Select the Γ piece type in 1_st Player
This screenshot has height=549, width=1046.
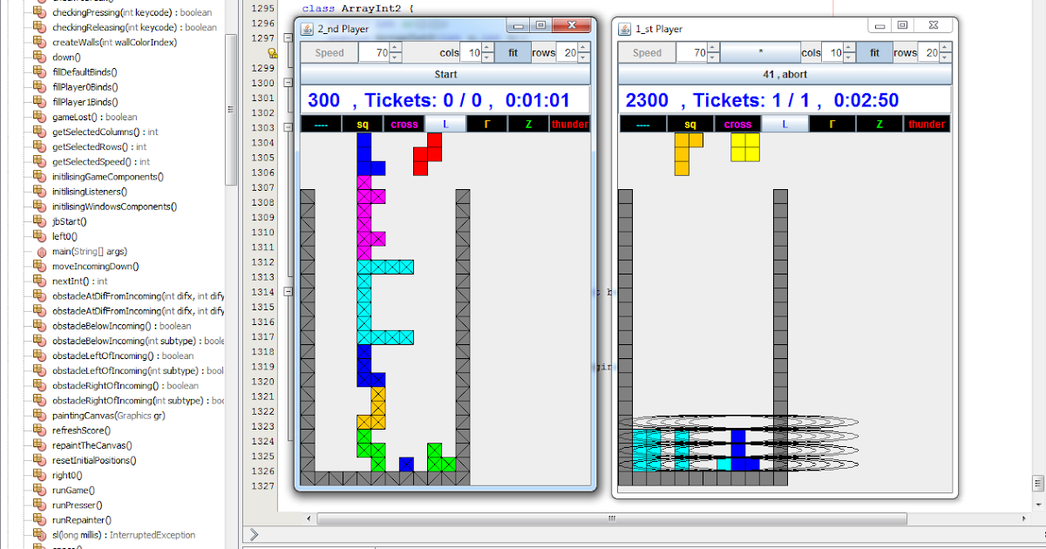coord(831,124)
